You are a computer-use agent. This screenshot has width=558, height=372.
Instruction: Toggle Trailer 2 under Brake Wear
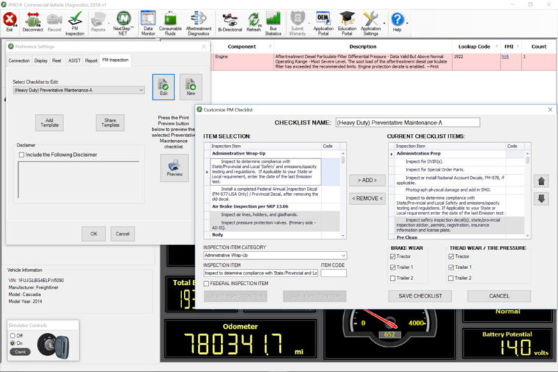(393, 278)
